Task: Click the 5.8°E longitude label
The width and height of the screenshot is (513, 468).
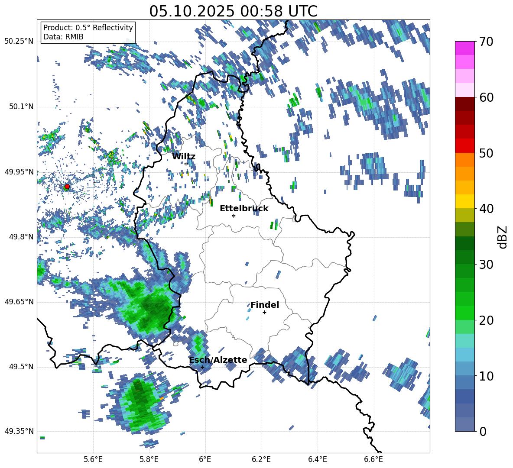Action: 149,460
